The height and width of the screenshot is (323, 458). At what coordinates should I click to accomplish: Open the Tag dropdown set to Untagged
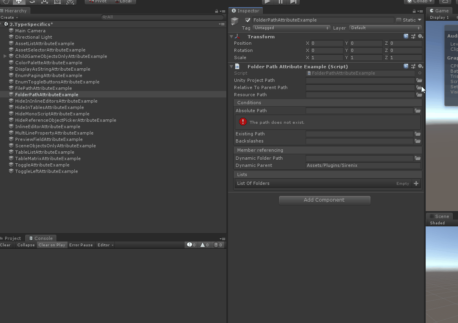(x=291, y=28)
